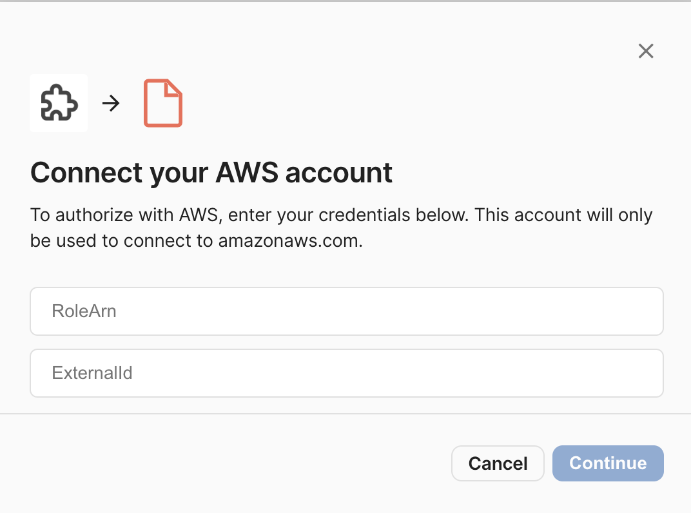This screenshot has width=691, height=513.
Task: Click Continue to authorize with AWS
Action: coord(608,463)
